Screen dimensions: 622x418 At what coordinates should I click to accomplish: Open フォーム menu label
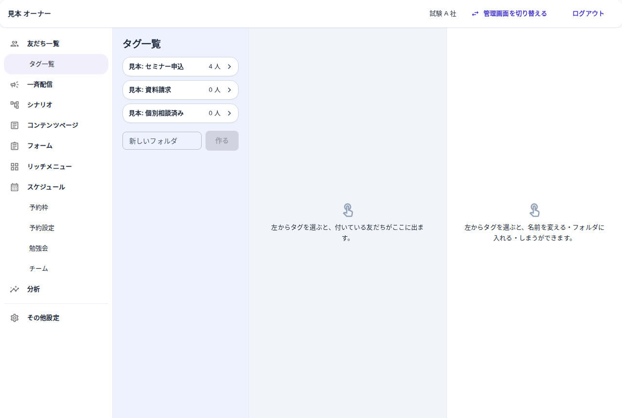pos(40,146)
